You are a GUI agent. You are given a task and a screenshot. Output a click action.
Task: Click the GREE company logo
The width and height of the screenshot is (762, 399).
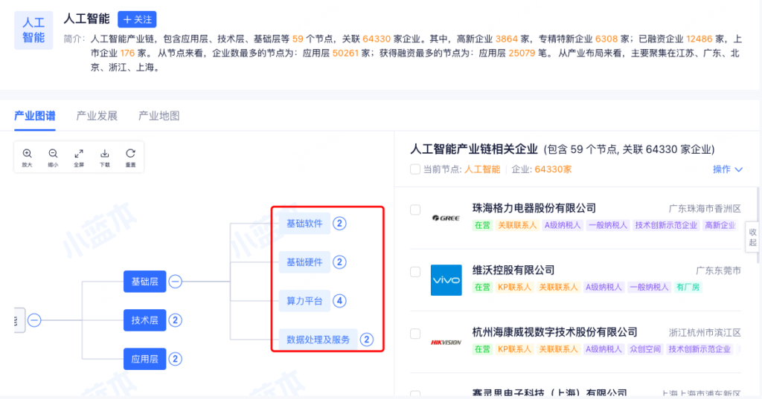446,218
